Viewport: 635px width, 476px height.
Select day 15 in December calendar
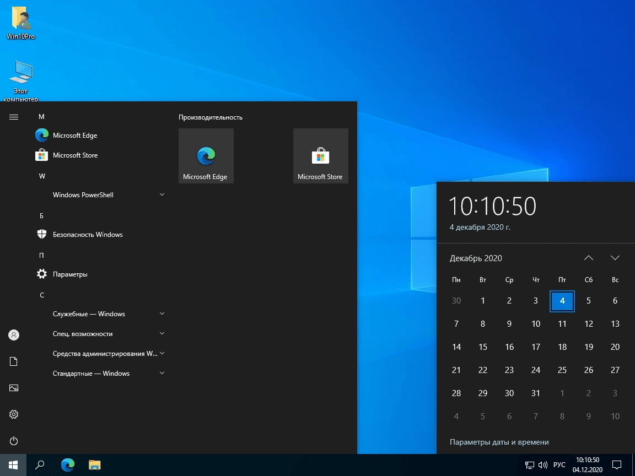click(483, 347)
